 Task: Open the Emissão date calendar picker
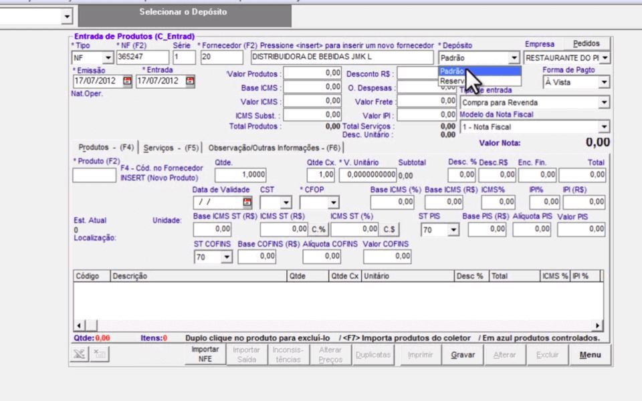[127, 81]
